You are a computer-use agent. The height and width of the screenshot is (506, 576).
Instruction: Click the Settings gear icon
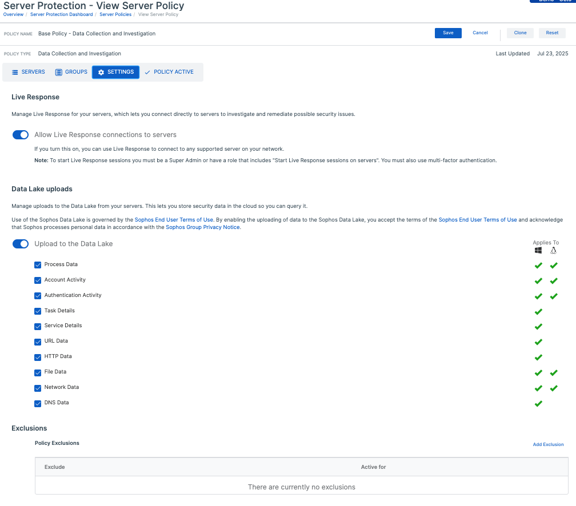click(x=101, y=73)
